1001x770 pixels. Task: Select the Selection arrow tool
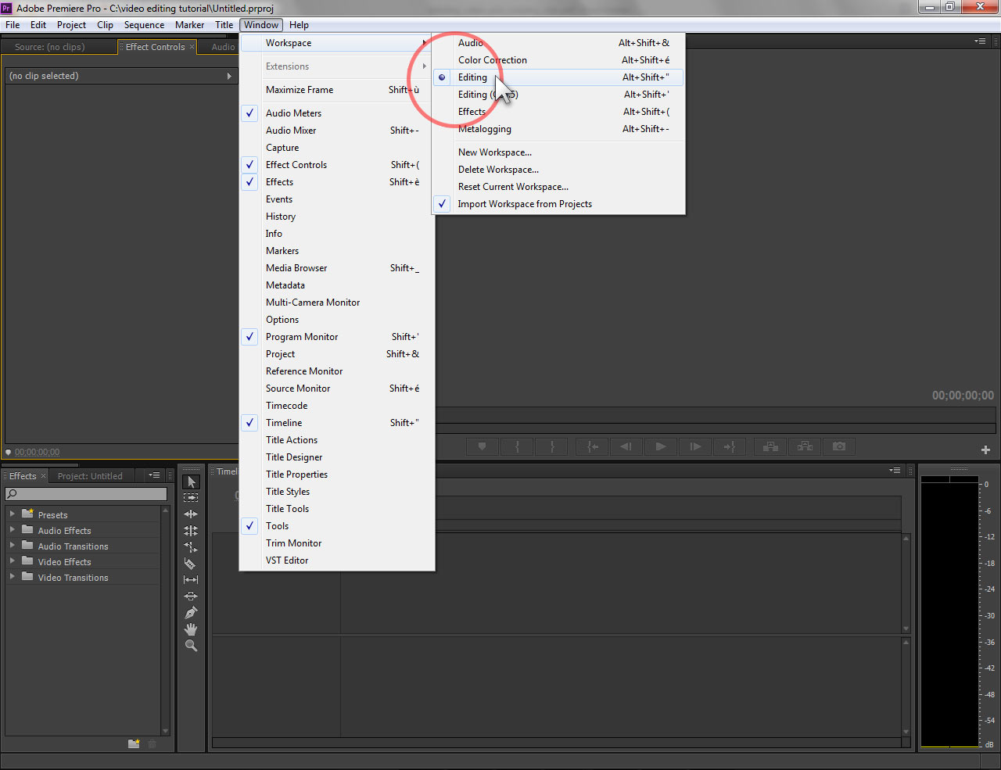pyautogui.click(x=191, y=482)
